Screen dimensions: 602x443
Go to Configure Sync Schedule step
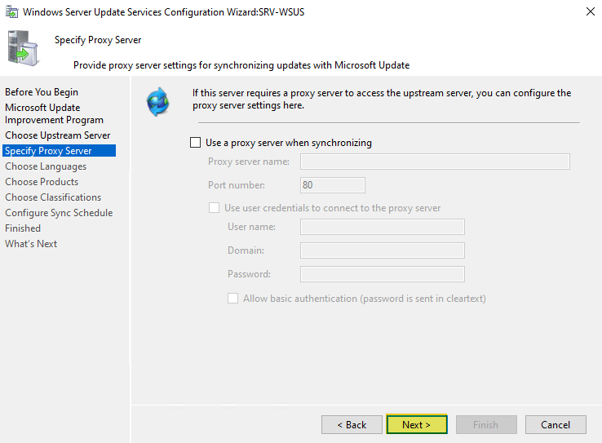(59, 213)
